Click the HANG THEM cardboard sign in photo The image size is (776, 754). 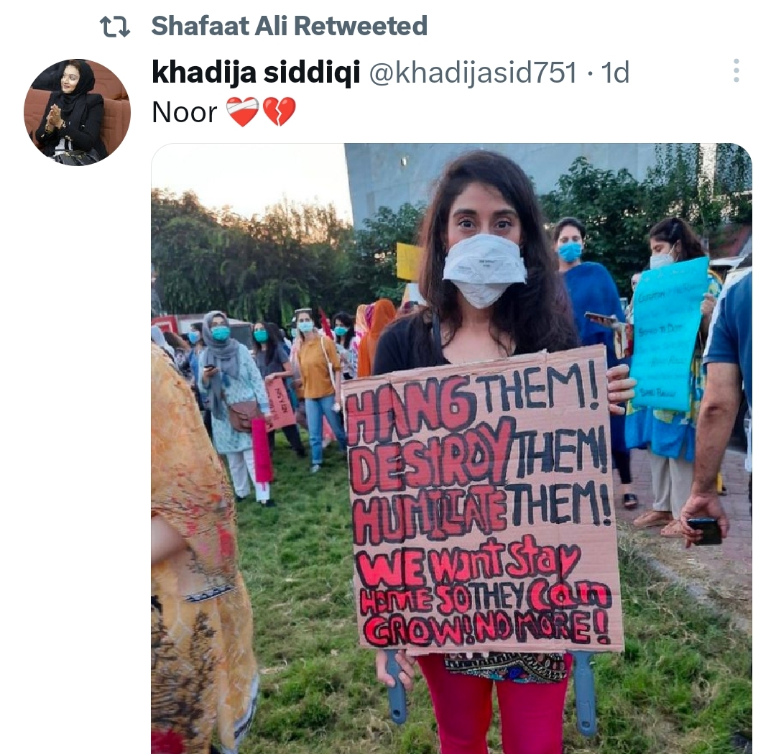point(481,500)
